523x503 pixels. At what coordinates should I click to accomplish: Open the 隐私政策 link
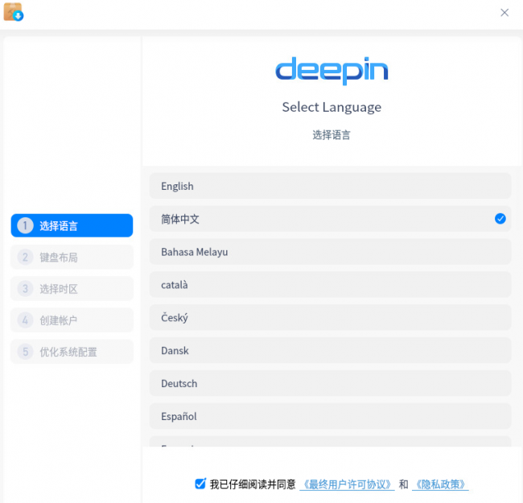[x=440, y=484]
